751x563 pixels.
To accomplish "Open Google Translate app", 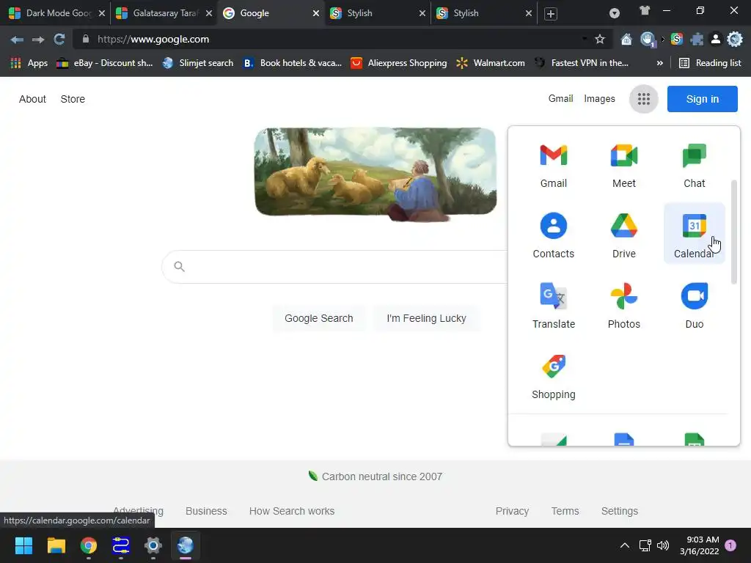I will 553,306.
